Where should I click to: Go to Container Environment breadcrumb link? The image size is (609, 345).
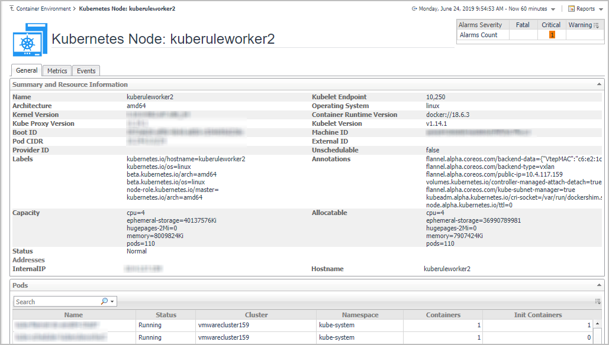[x=43, y=9]
